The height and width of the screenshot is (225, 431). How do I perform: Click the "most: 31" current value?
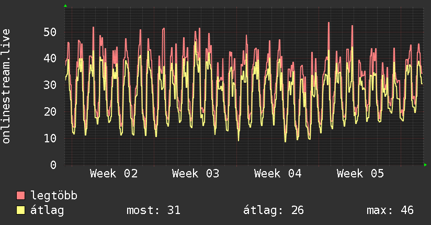click(x=153, y=210)
